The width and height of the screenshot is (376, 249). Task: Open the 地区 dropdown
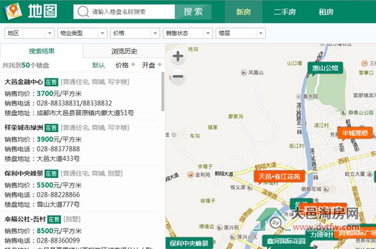pyautogui.click(x=29, y=33)
